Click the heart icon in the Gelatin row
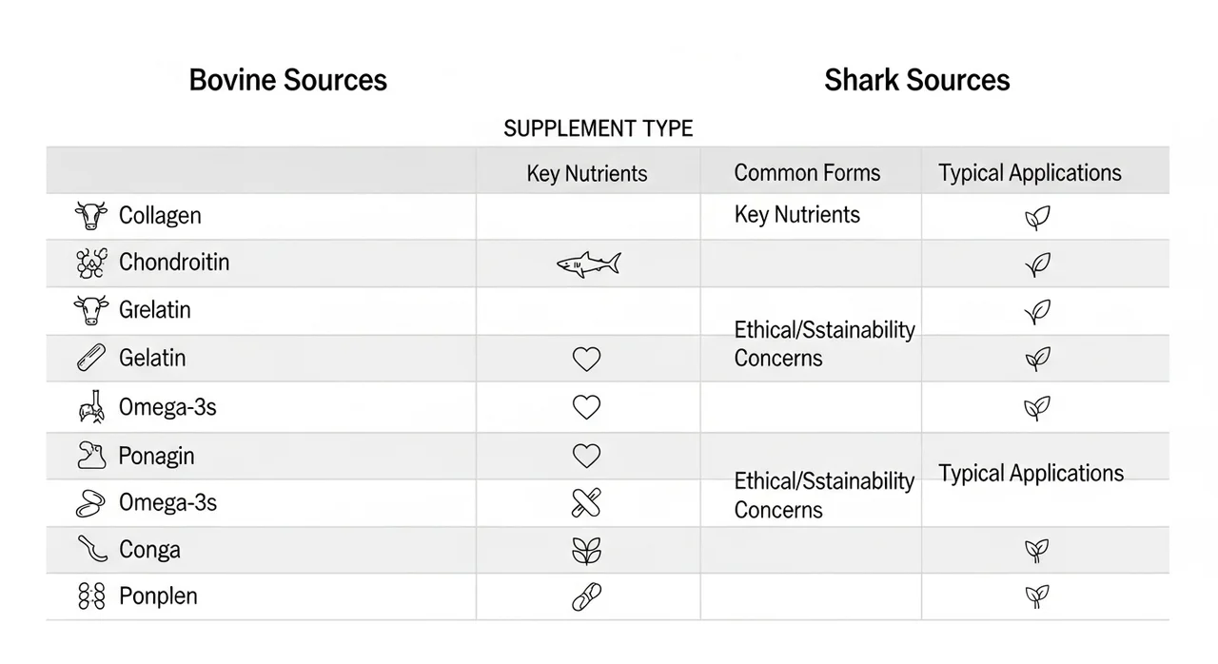The image size is (1218, 664). pyautogui.click(x=587, y=360)
